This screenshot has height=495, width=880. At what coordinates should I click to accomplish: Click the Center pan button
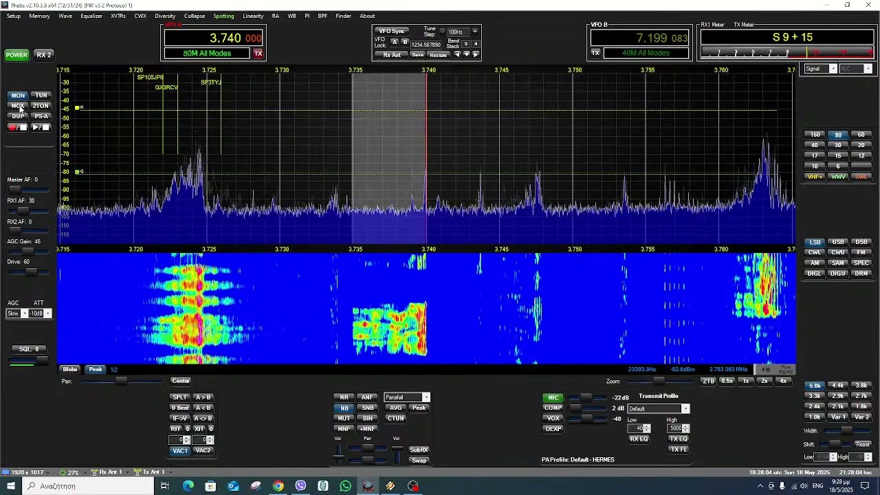pyautogui.click(x=181, y=381)
